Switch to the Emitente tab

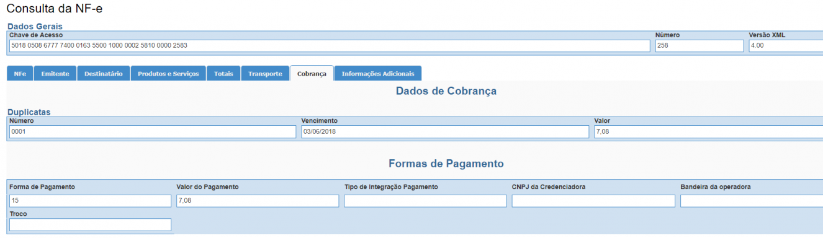(x=55, y=73)
